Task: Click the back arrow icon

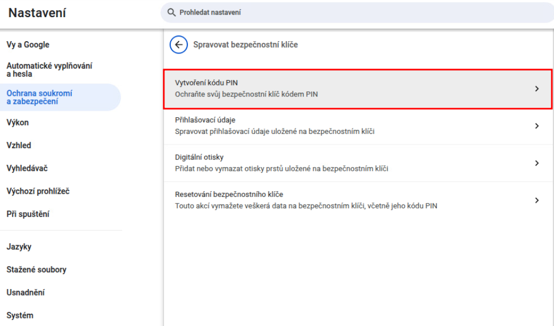Action: click(x=179, y=45)
